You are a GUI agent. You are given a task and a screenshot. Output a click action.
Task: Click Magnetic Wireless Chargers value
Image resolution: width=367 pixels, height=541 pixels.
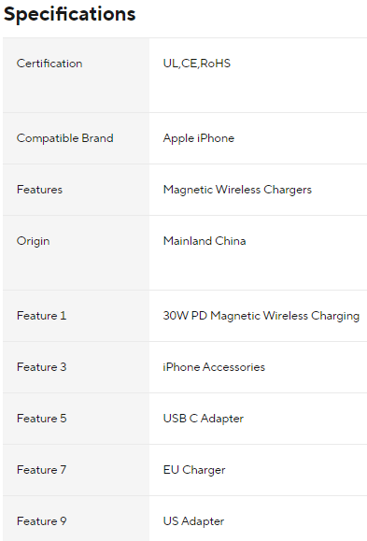[237, 190]
